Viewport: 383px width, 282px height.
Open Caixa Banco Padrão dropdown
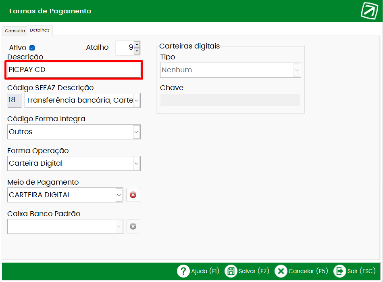pyautogui.click(x=119, y=226)
